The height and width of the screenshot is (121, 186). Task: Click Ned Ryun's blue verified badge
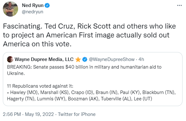click(x=47, y=5)
